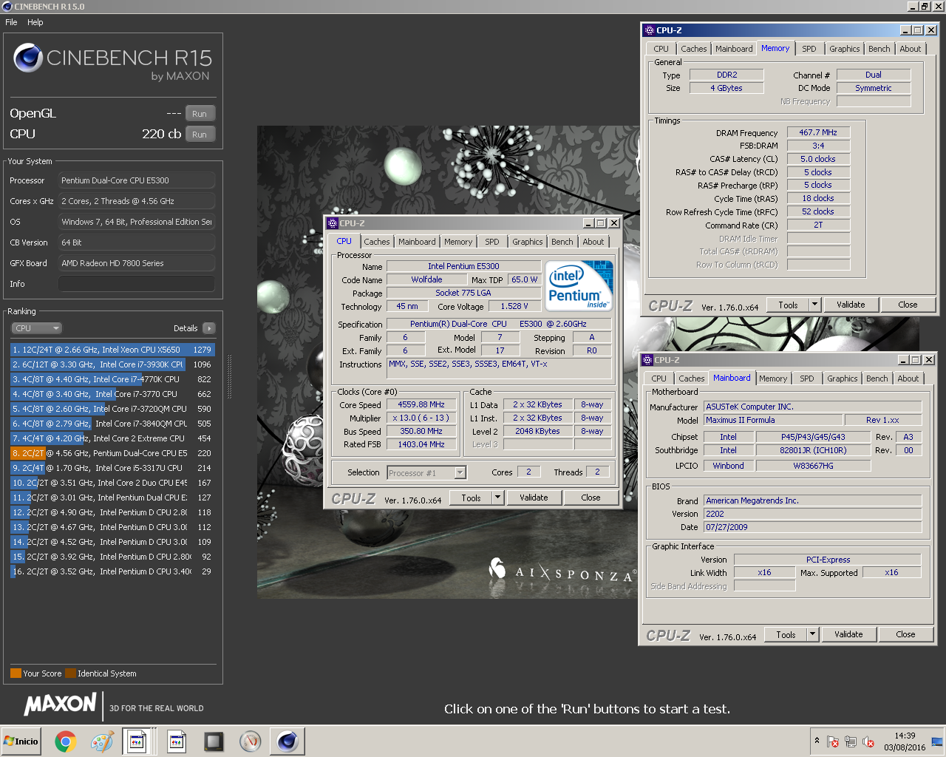Switch to CPU tab in Memory window
Screen dimensions: 946x757
tap(661, 49)
